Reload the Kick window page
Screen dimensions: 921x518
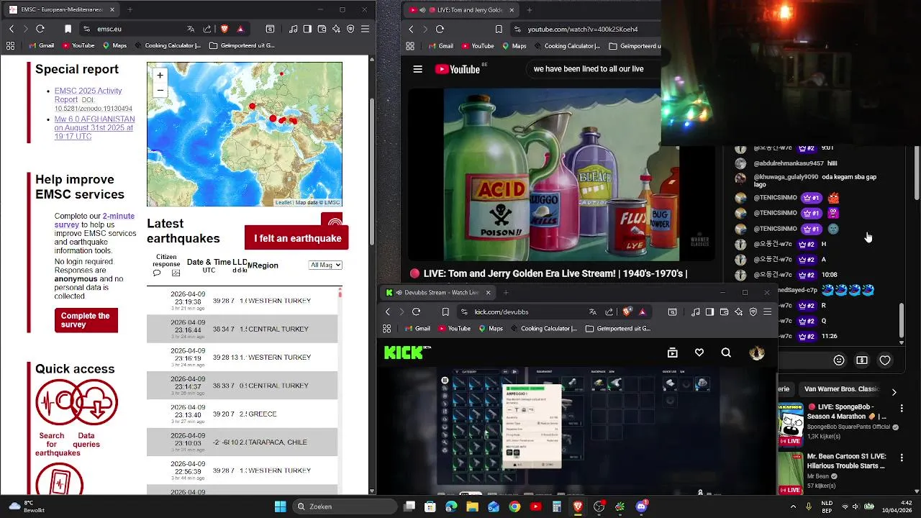[x=416, y=312]
